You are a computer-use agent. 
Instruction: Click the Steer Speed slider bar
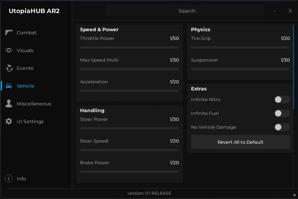(130, 150)
